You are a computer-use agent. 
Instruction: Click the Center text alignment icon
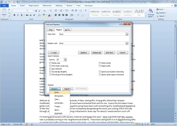(x=59, y=15)
